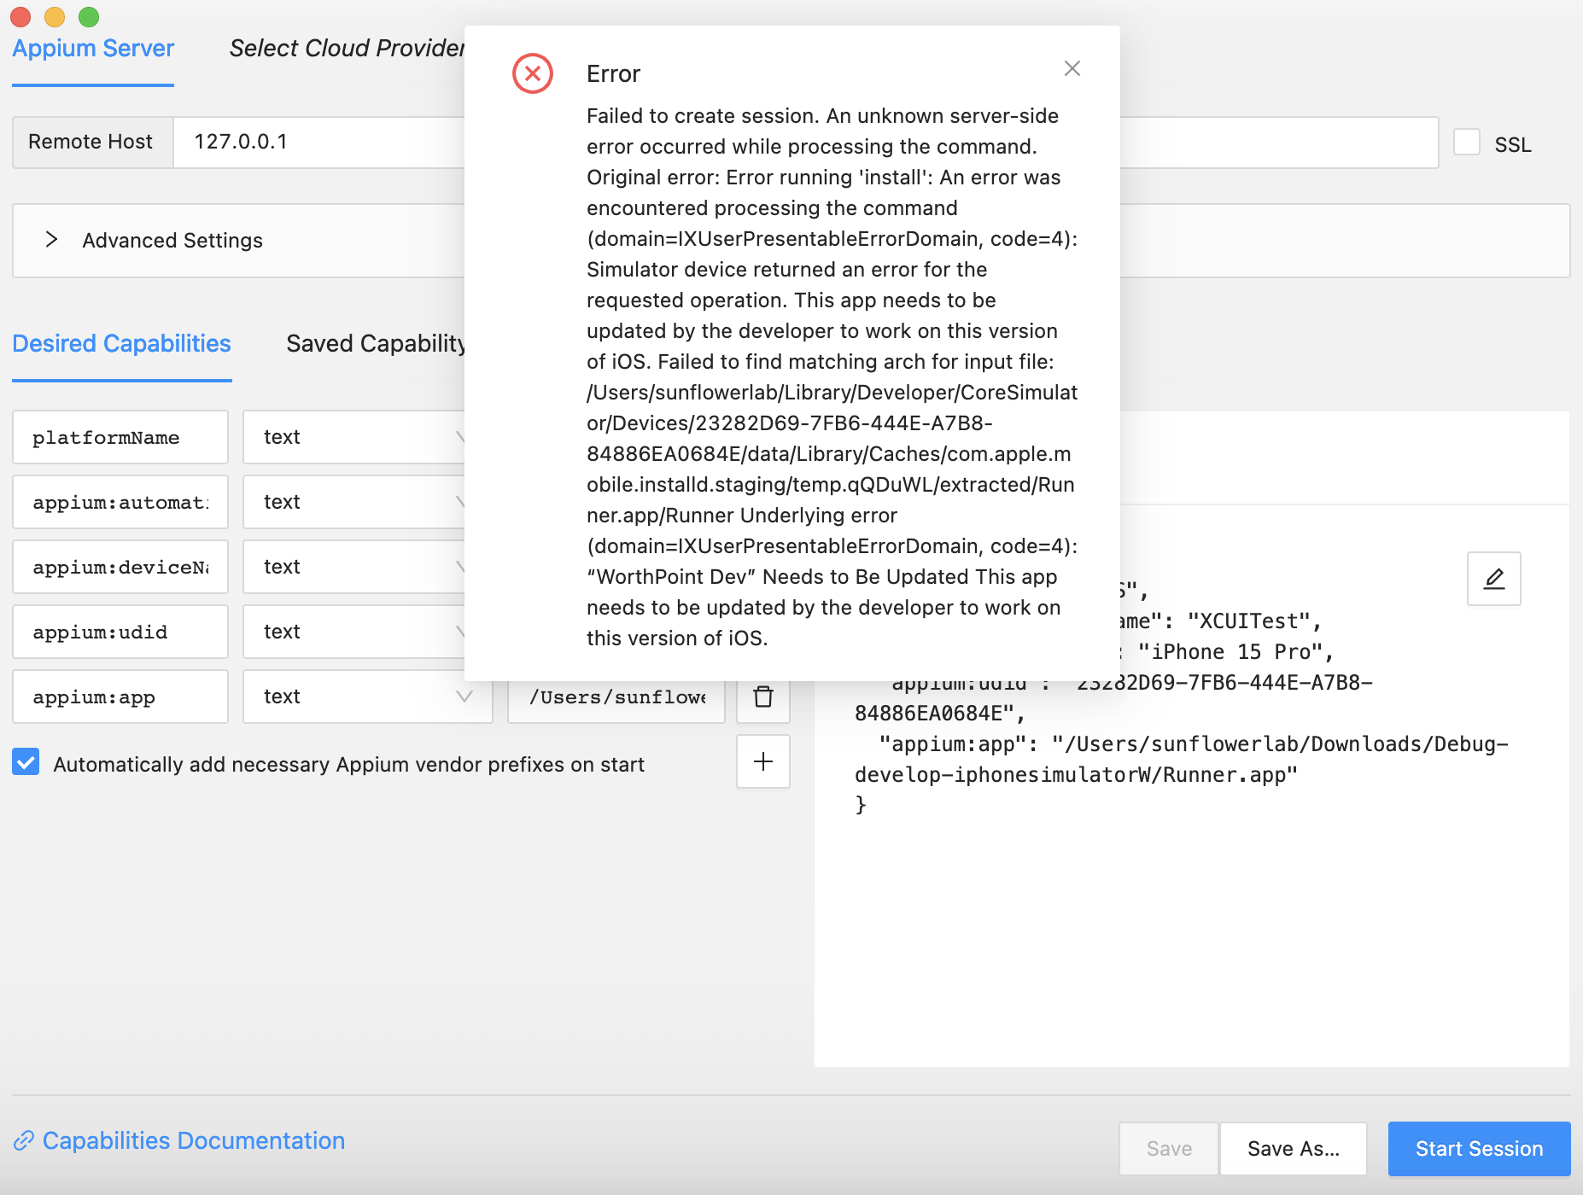Click the Remote Host address field
The width and height of the screenshot is (1583, 1195).
pos(319,142)
